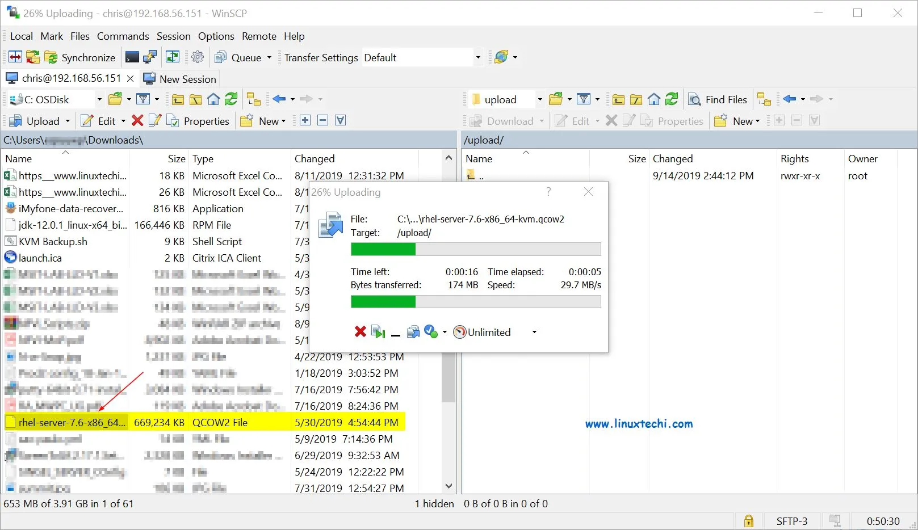
Task: Refresh the remote upload directory
Action: point(672,99)
